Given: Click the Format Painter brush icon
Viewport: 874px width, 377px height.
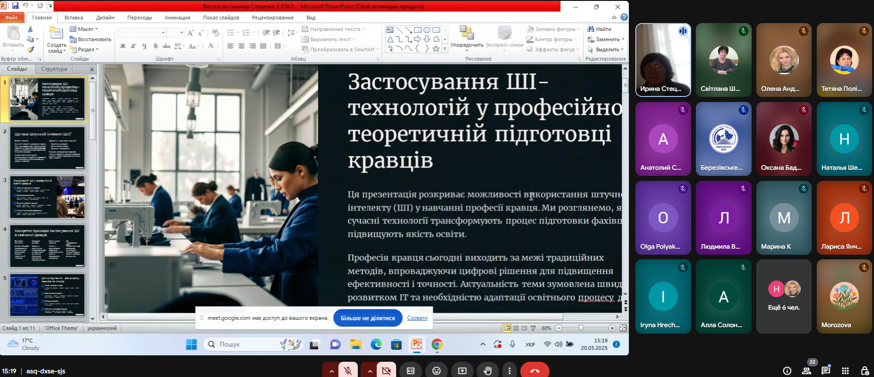Looking at the screenshot, I should point(30,49).
